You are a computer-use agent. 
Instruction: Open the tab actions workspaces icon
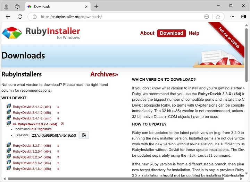17,7
